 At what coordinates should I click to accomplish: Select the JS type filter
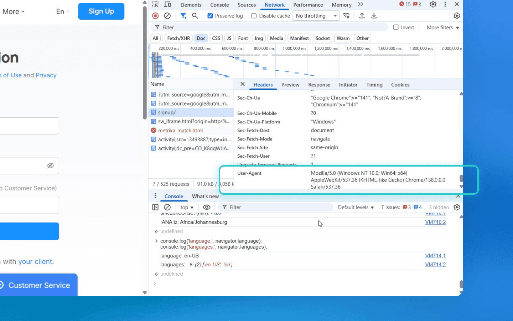229,38
